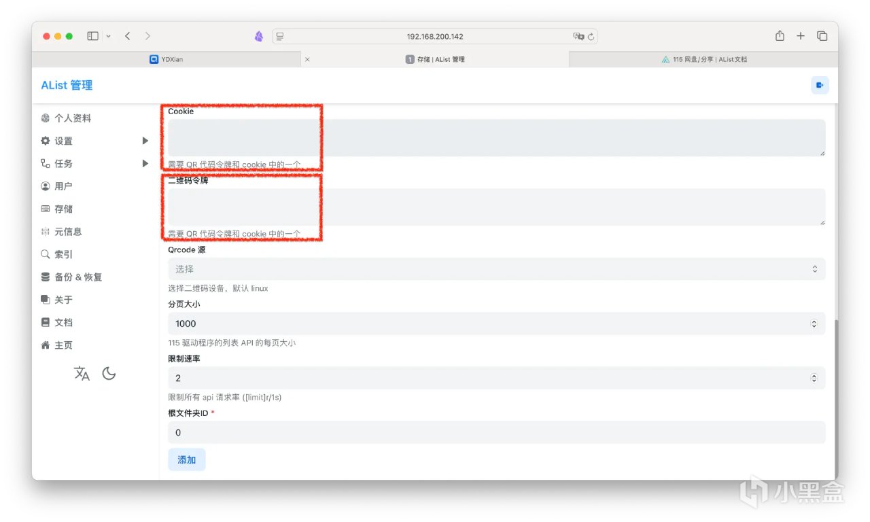Open a new tab with plus icon

[801, 36]
